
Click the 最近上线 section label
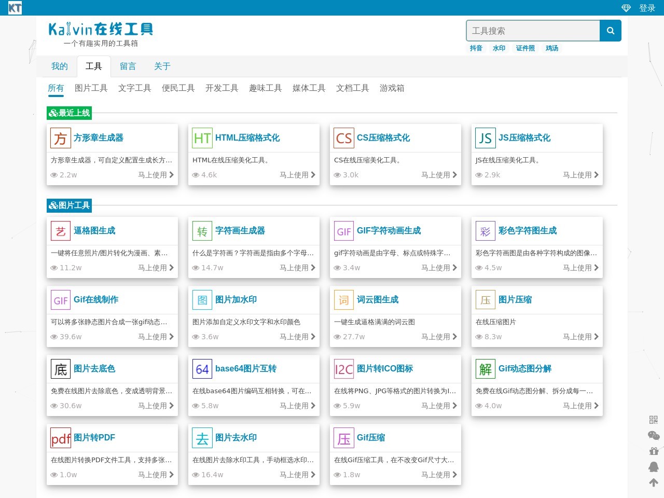[69, 113]
